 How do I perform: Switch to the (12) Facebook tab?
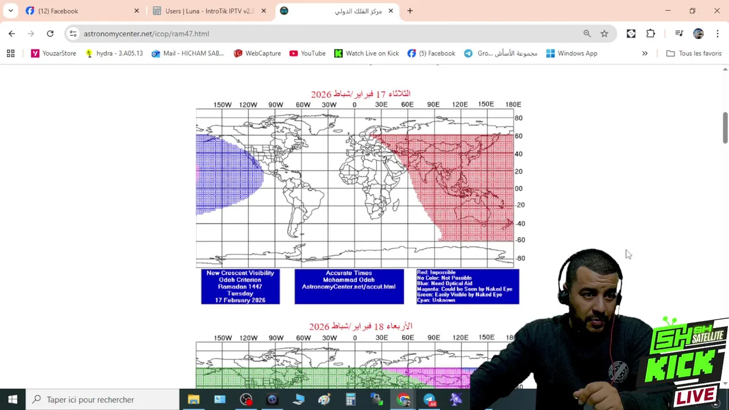click(x=83, y=11)
